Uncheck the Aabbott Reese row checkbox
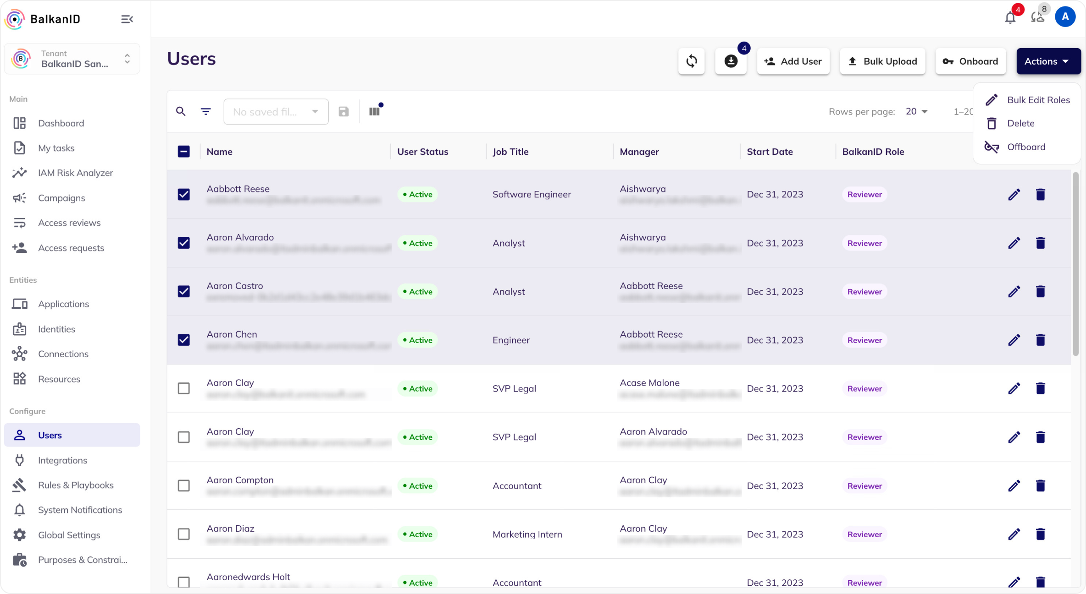Image resolution: width=1086 pixels, height=594 pixels. (184, 195)
